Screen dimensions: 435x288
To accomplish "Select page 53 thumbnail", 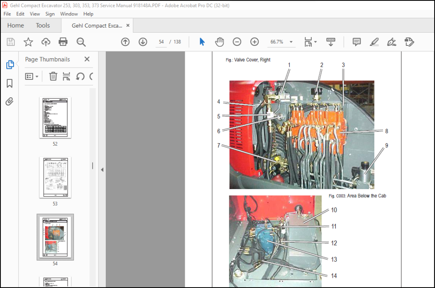I will (55, 178).
